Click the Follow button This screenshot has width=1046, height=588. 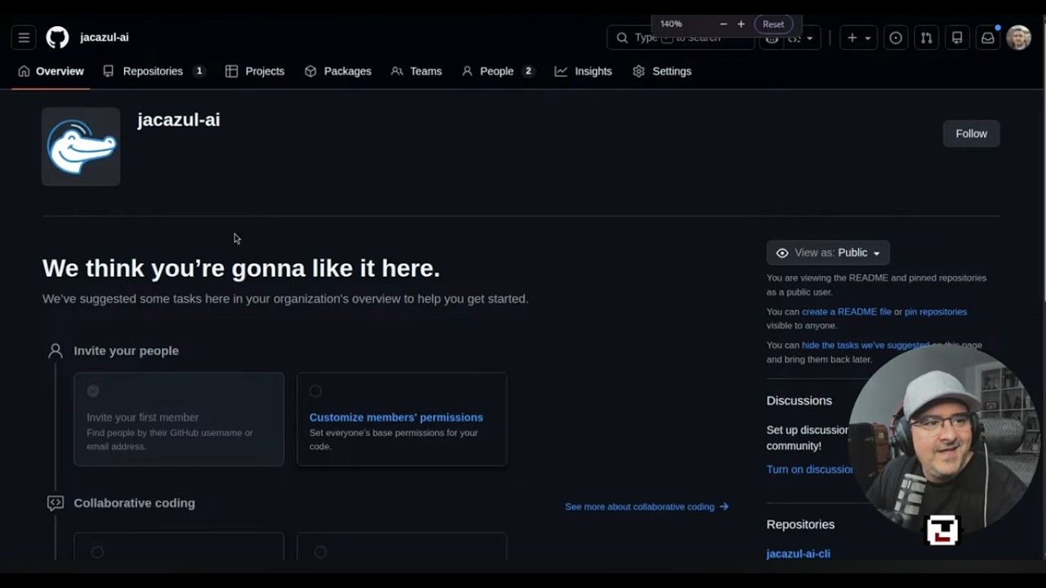[x=972, y=134]
